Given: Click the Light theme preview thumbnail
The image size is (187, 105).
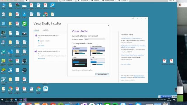Looking at the screenshot, I should point(97,63).
